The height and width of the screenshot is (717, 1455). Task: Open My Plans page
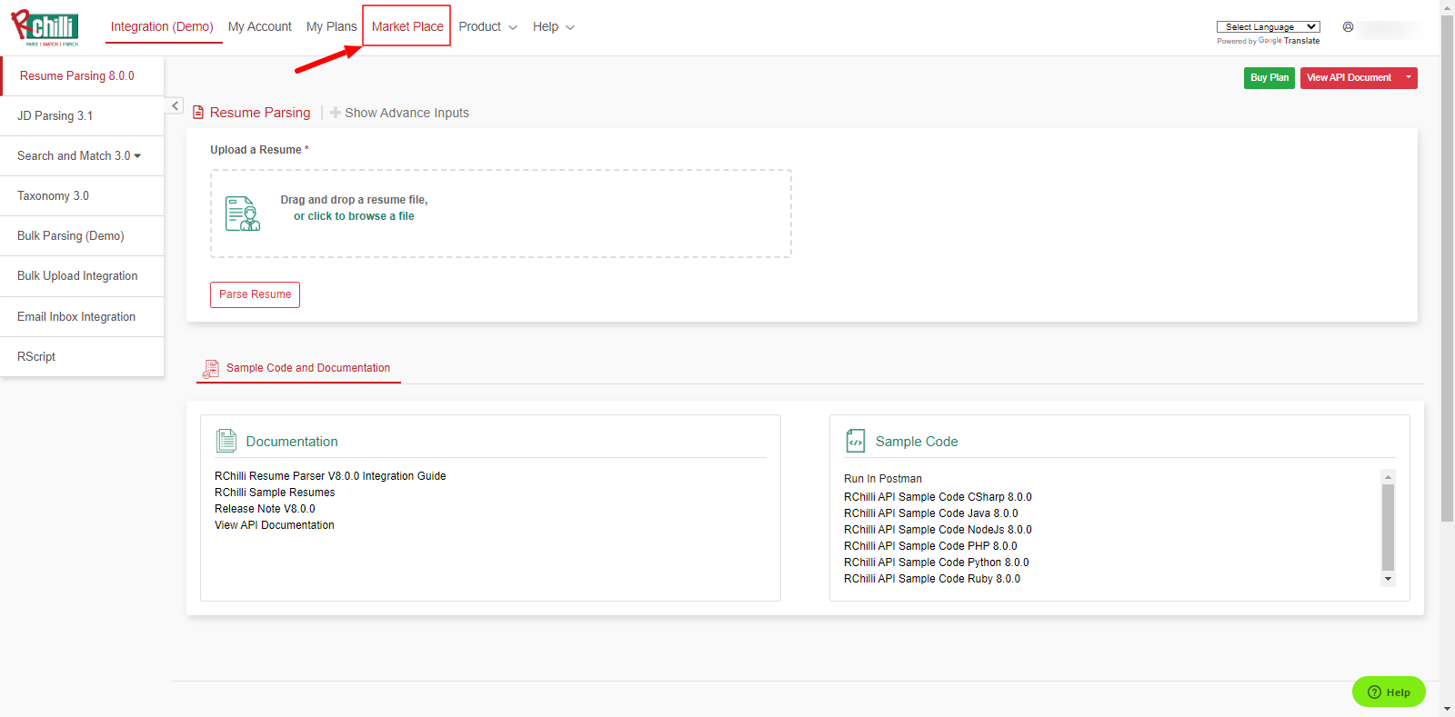331,27
